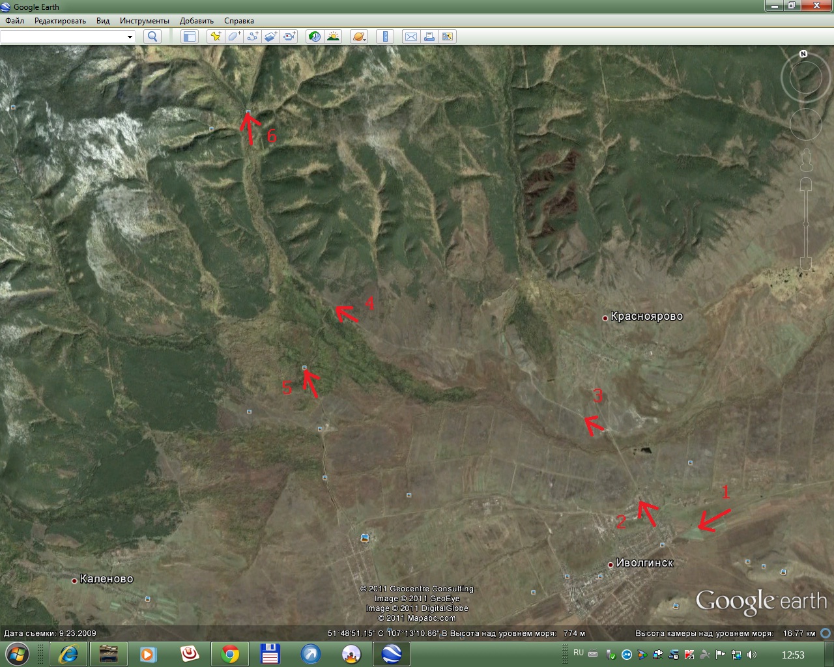
Task: Show historical imagery clock tool
Action: pyautogui.click(x=315, y=36)
